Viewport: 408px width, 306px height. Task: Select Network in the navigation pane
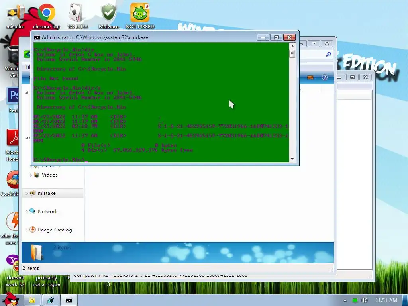tap(48, 212)
